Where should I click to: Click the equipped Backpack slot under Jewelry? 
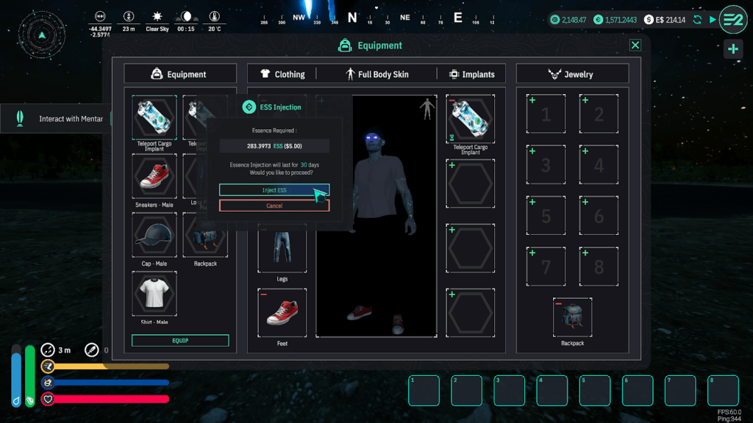click(572, 317)
